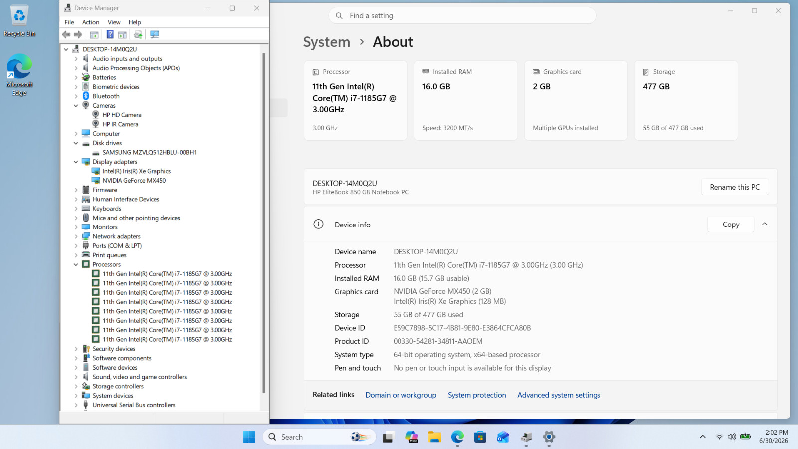Select the NVIDIA GeForce MX450 adapter
Image resolution: width=798 pixels, height=449 pixels.
coord(134,181)
